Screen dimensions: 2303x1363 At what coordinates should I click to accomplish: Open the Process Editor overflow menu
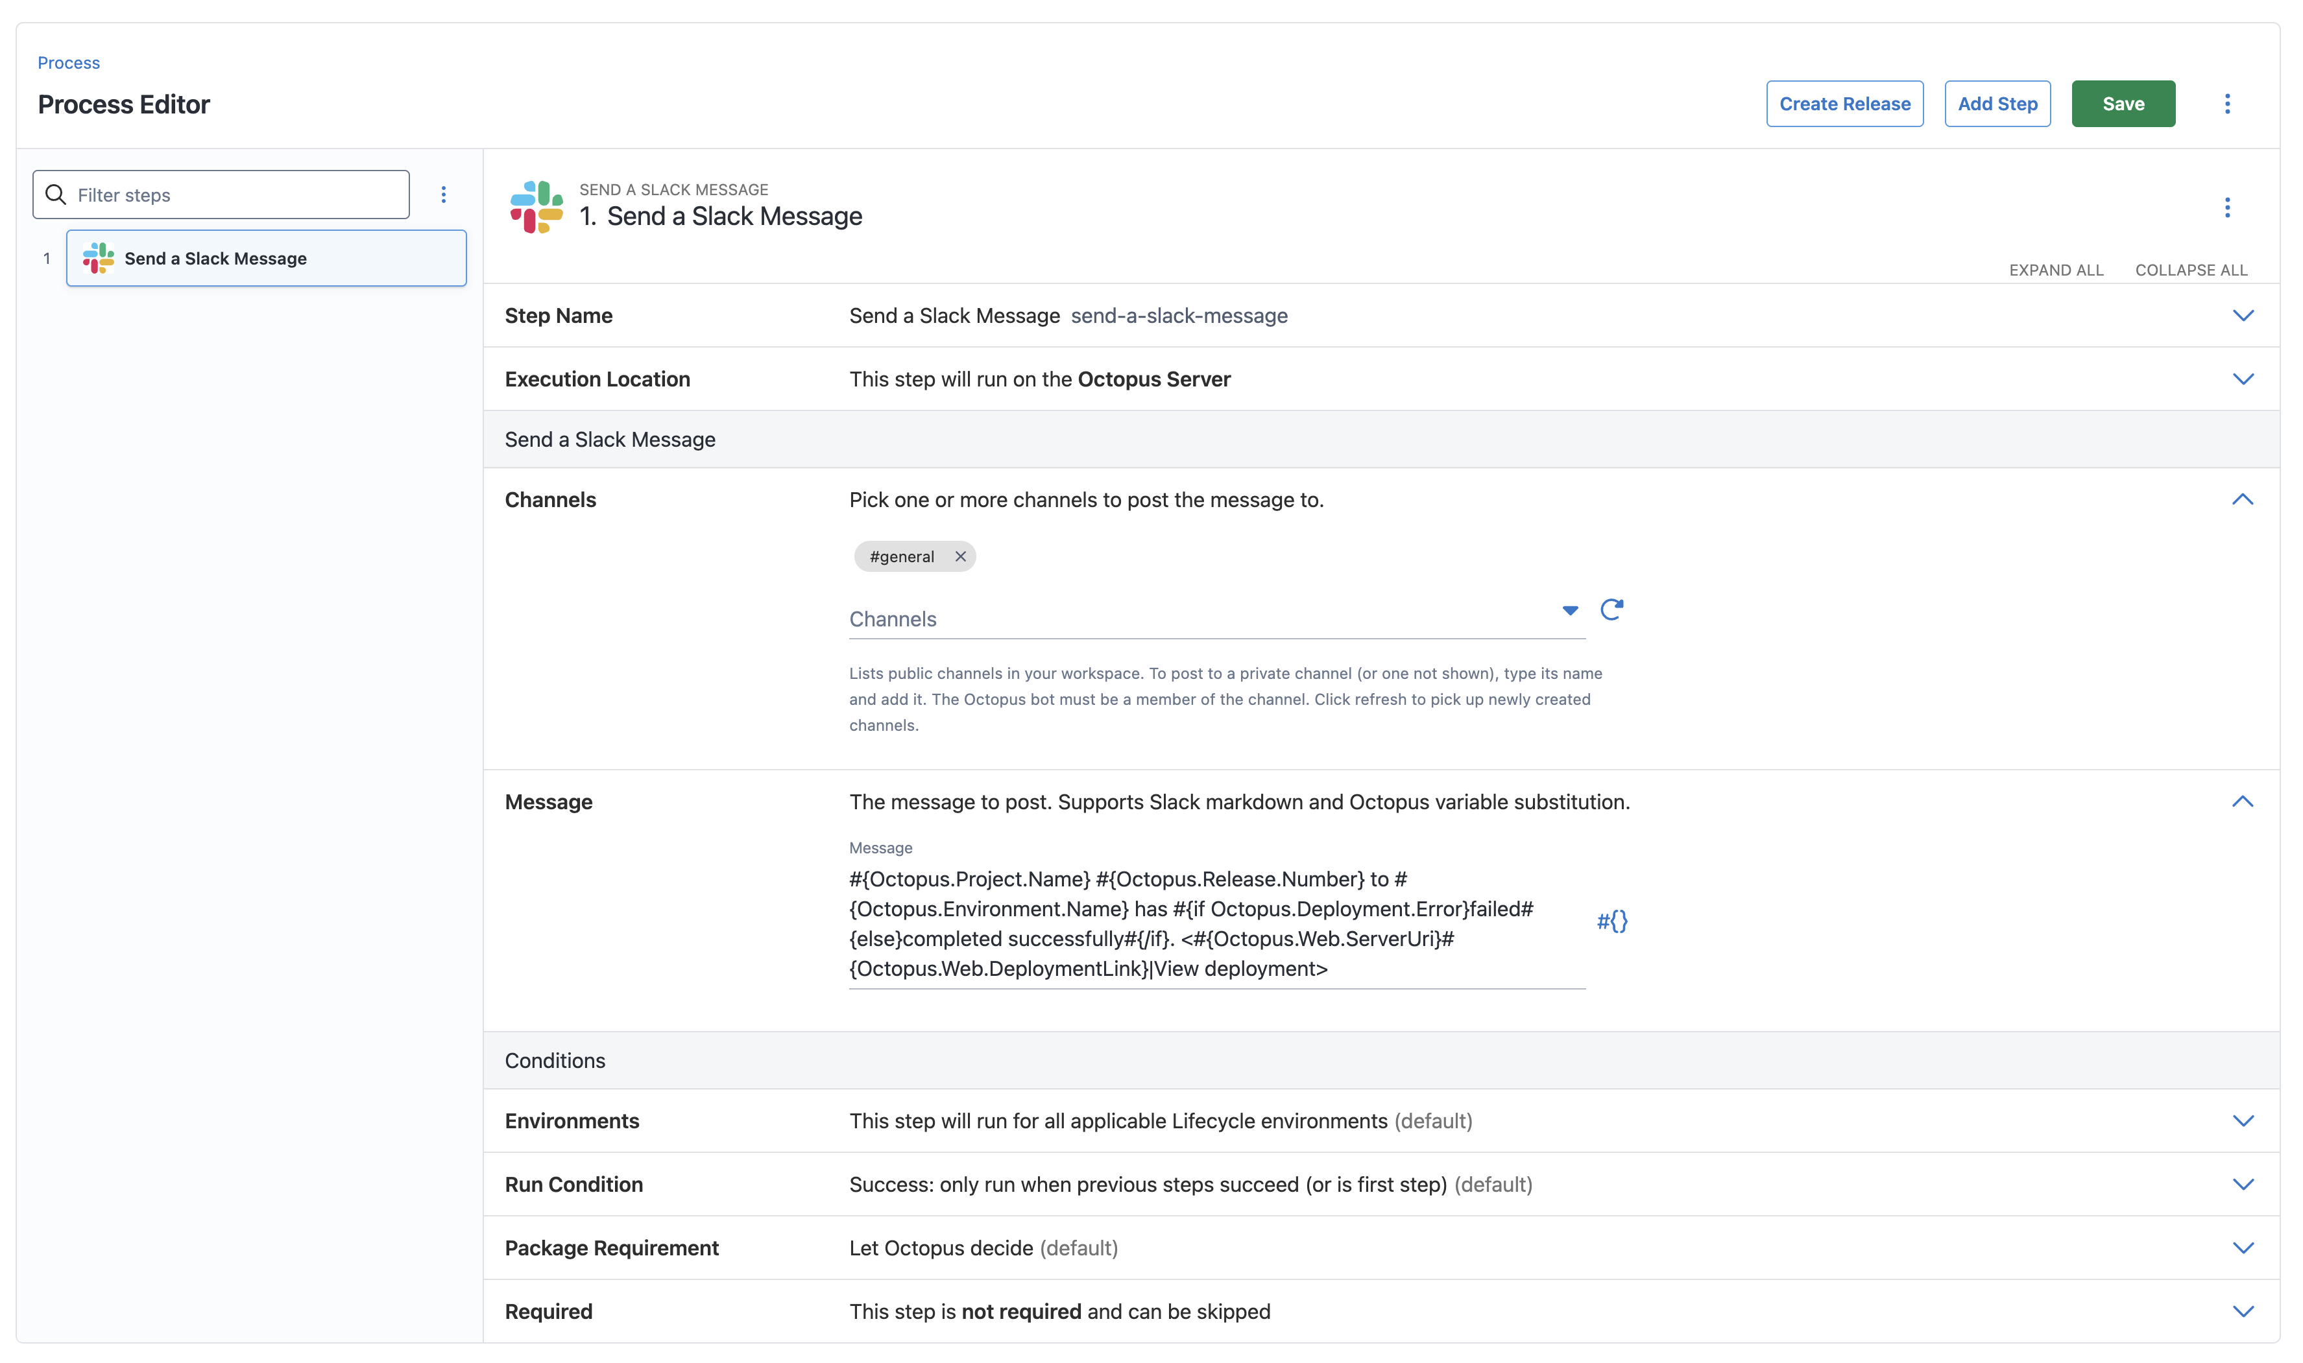point(2226,104)
